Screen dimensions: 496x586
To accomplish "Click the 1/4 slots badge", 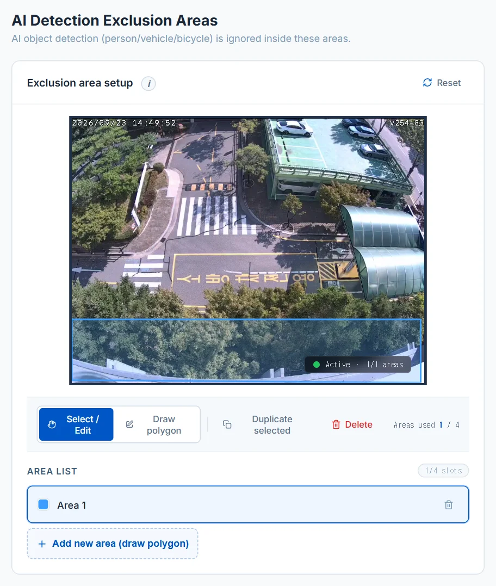I will pyautogui.click(x=443, y=471).
